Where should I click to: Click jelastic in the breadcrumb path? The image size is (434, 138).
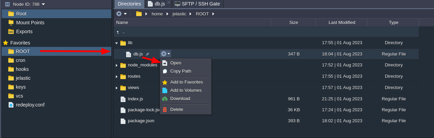click(x=179, y=14)
